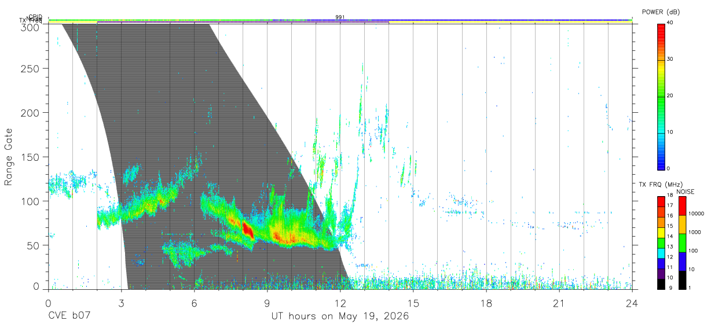This screenshot has height=328, width=711.
Task: Pick the orange-yellow NOISE legend swatch
Action: coord(682,224)
